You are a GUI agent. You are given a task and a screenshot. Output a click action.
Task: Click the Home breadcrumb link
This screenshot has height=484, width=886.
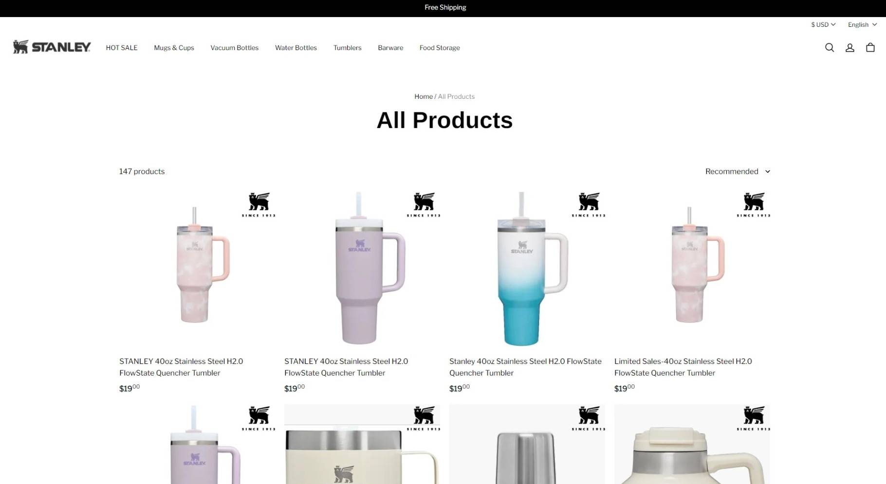coord(424,96)
